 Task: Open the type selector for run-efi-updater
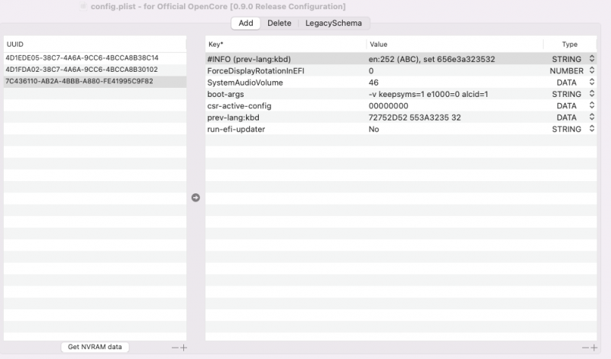(x=592, y=128)
